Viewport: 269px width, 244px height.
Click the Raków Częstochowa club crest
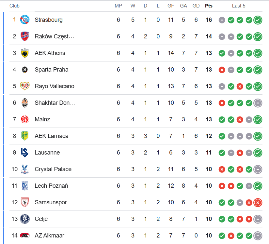coord(25,36)
